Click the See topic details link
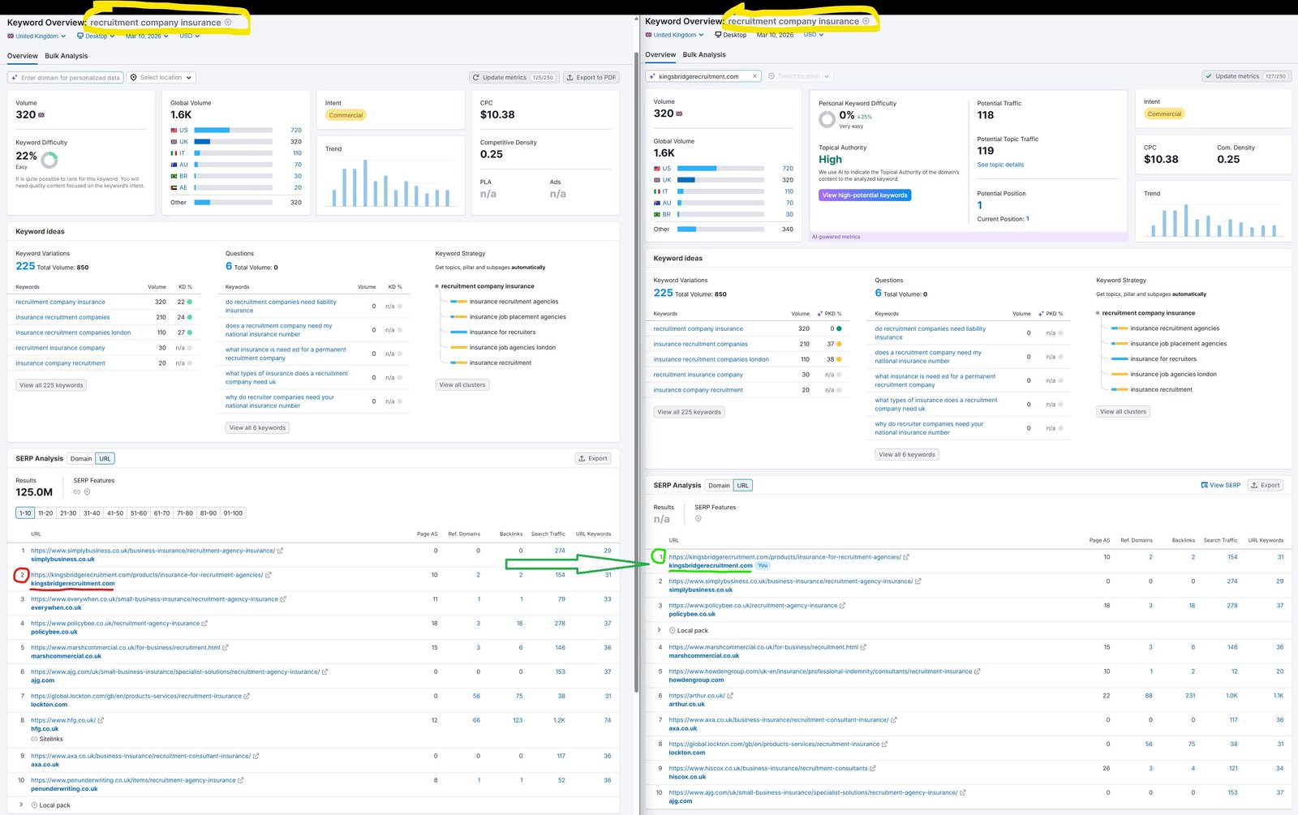Image resolution: width=1298 pixels, height=815 pixels. click(x=1000, y=165)
